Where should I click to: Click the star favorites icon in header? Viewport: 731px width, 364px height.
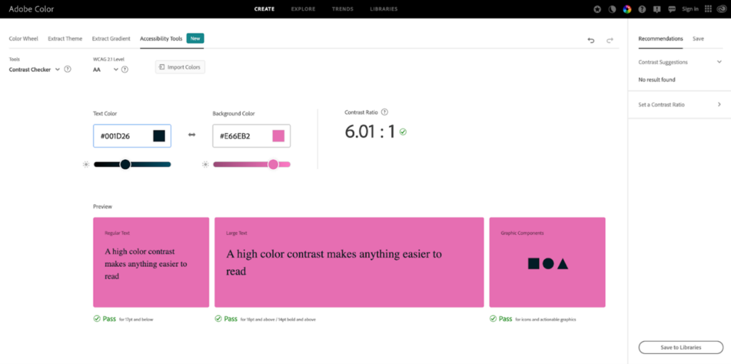pos(598,9)
